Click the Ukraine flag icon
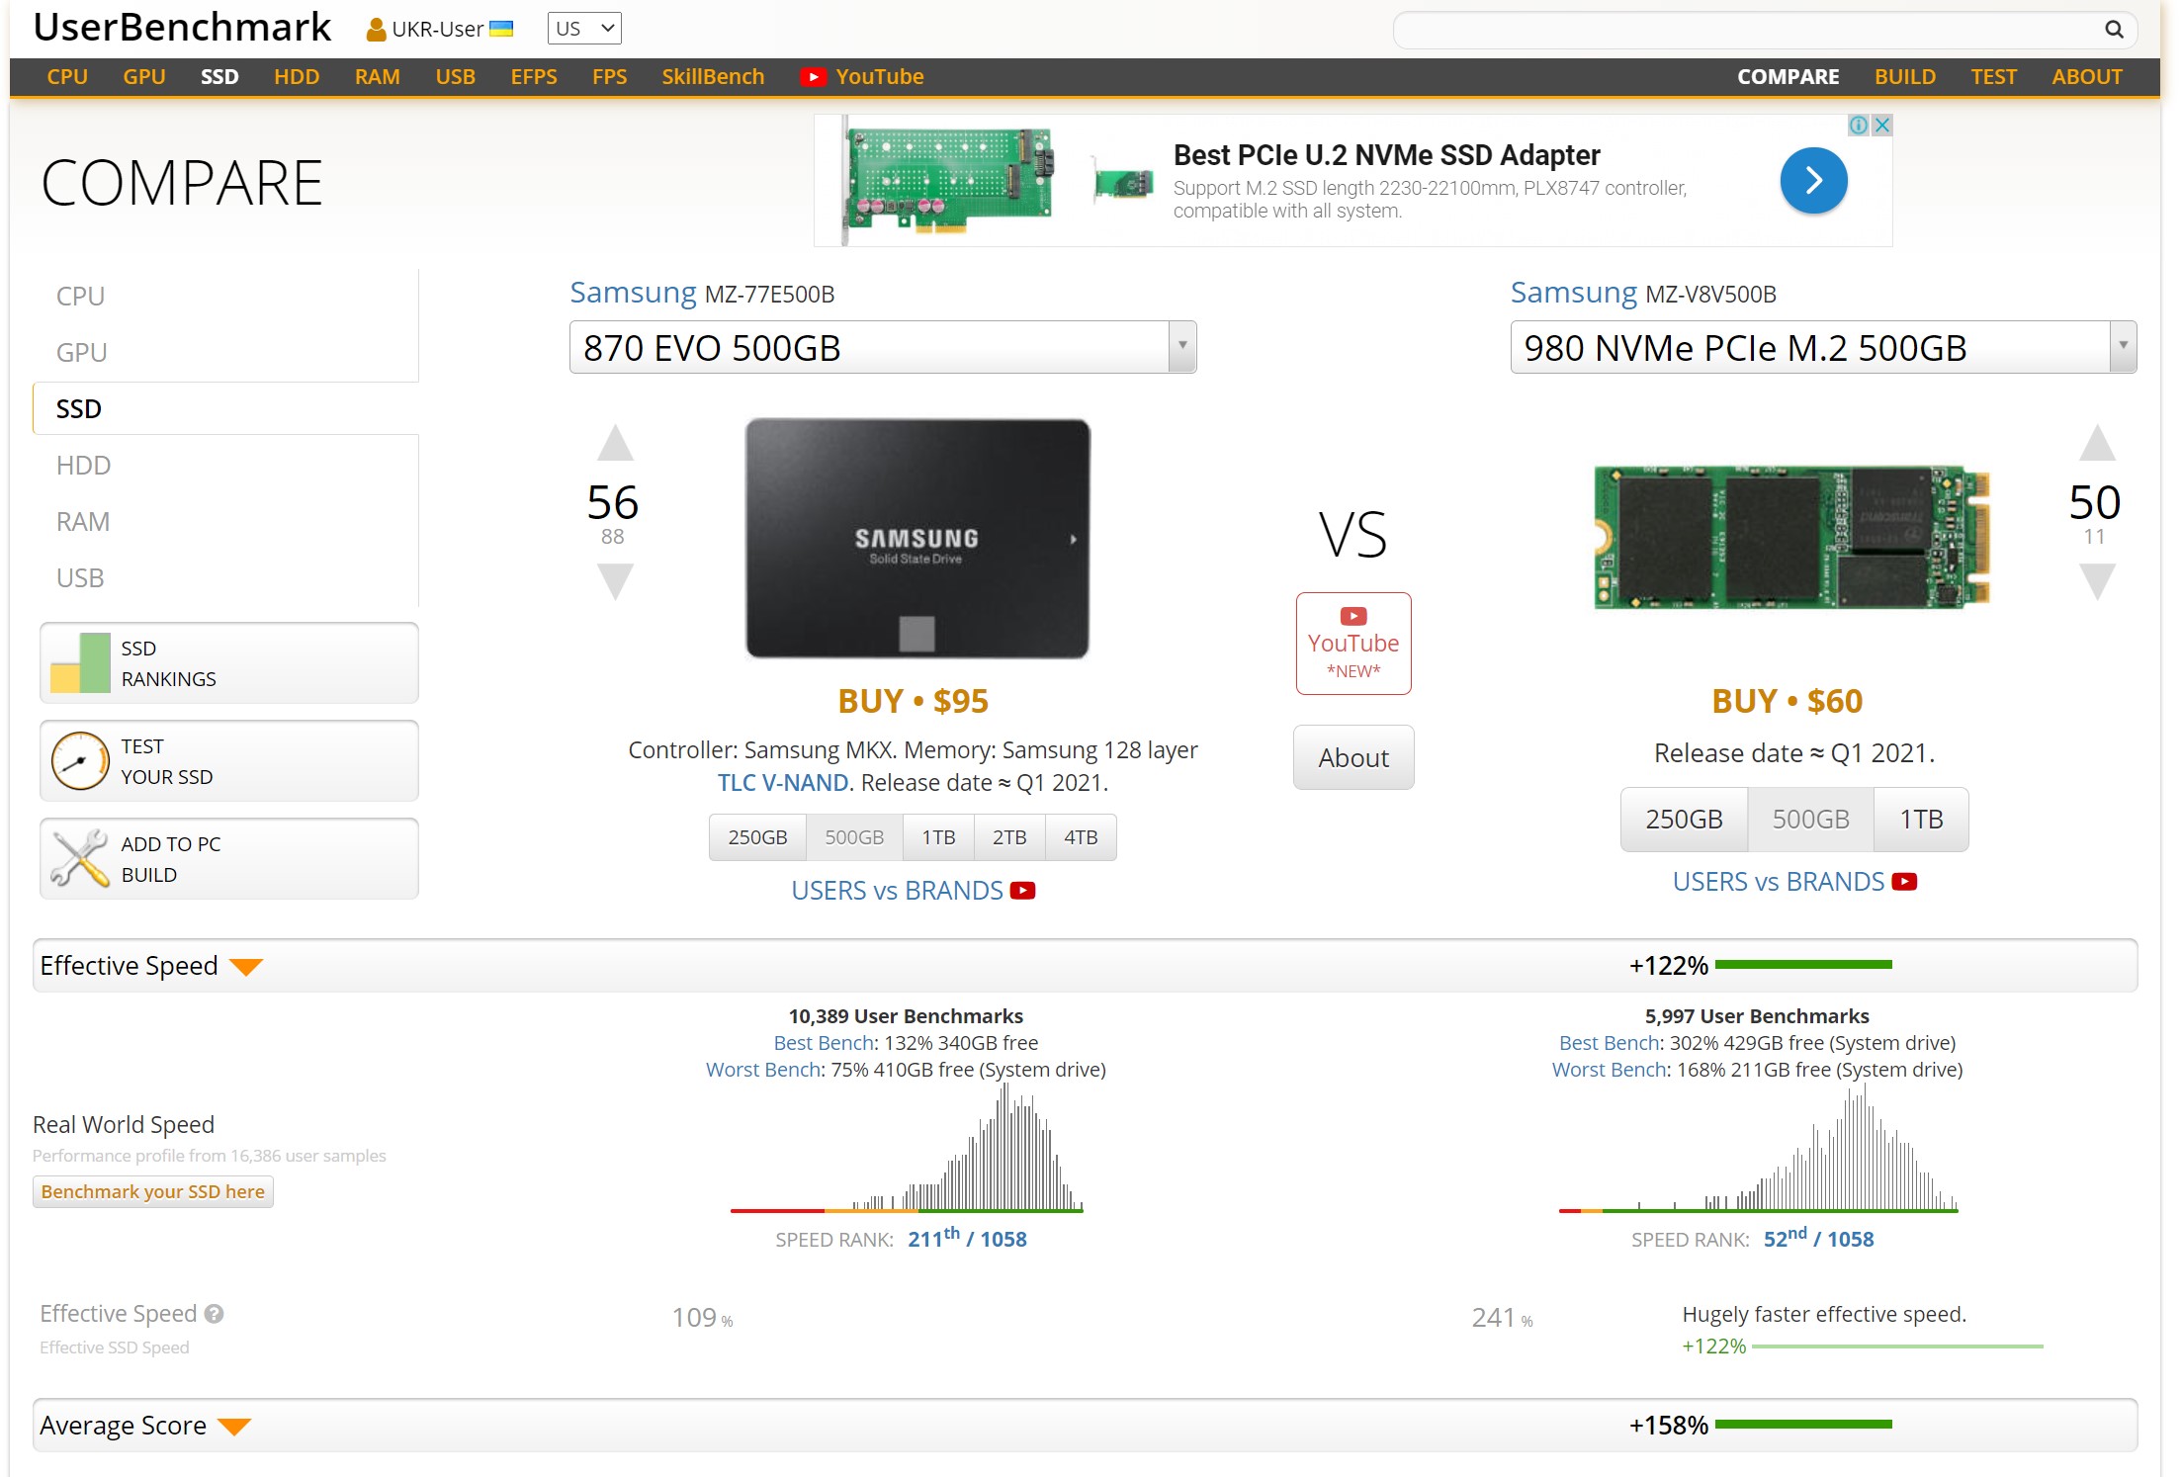The height and width of the screenshot is (1477, 2181). 501,29
